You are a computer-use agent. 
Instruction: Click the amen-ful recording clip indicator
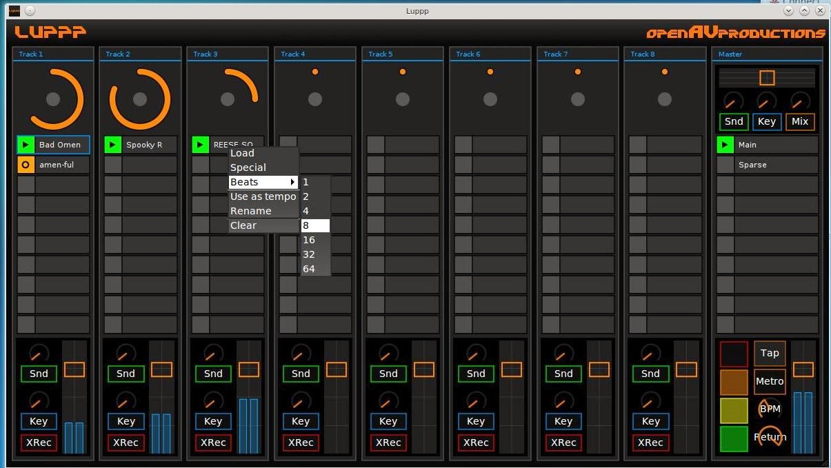(x=26, y=165)
